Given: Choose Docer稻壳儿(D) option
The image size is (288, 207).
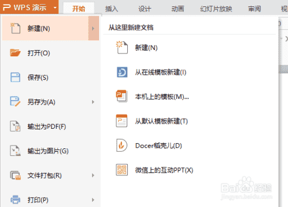Looking at the screenshot, I should pyautogui.click(x=158, y=145).
